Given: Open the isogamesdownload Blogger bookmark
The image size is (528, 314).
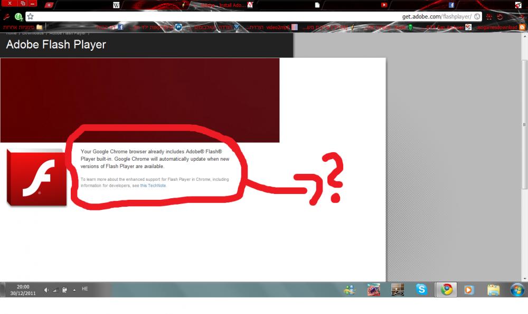Looking at the screenshot, I should 501,27.
